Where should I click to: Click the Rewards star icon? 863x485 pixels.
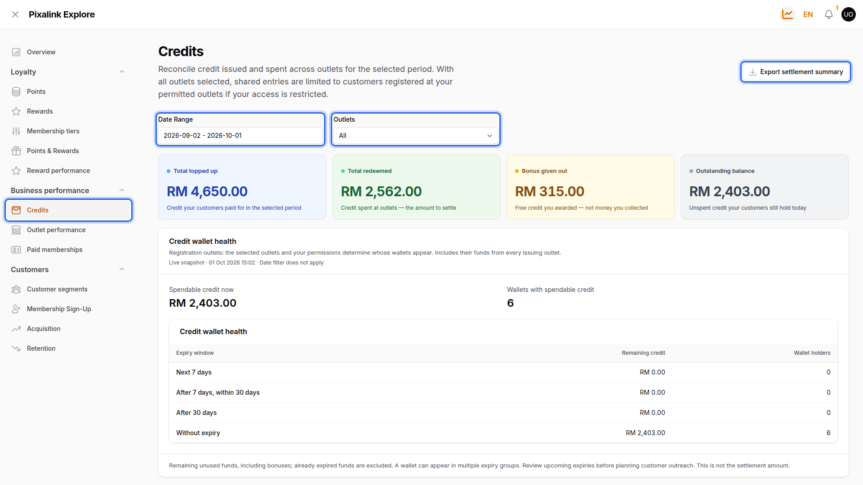[16, 111]
